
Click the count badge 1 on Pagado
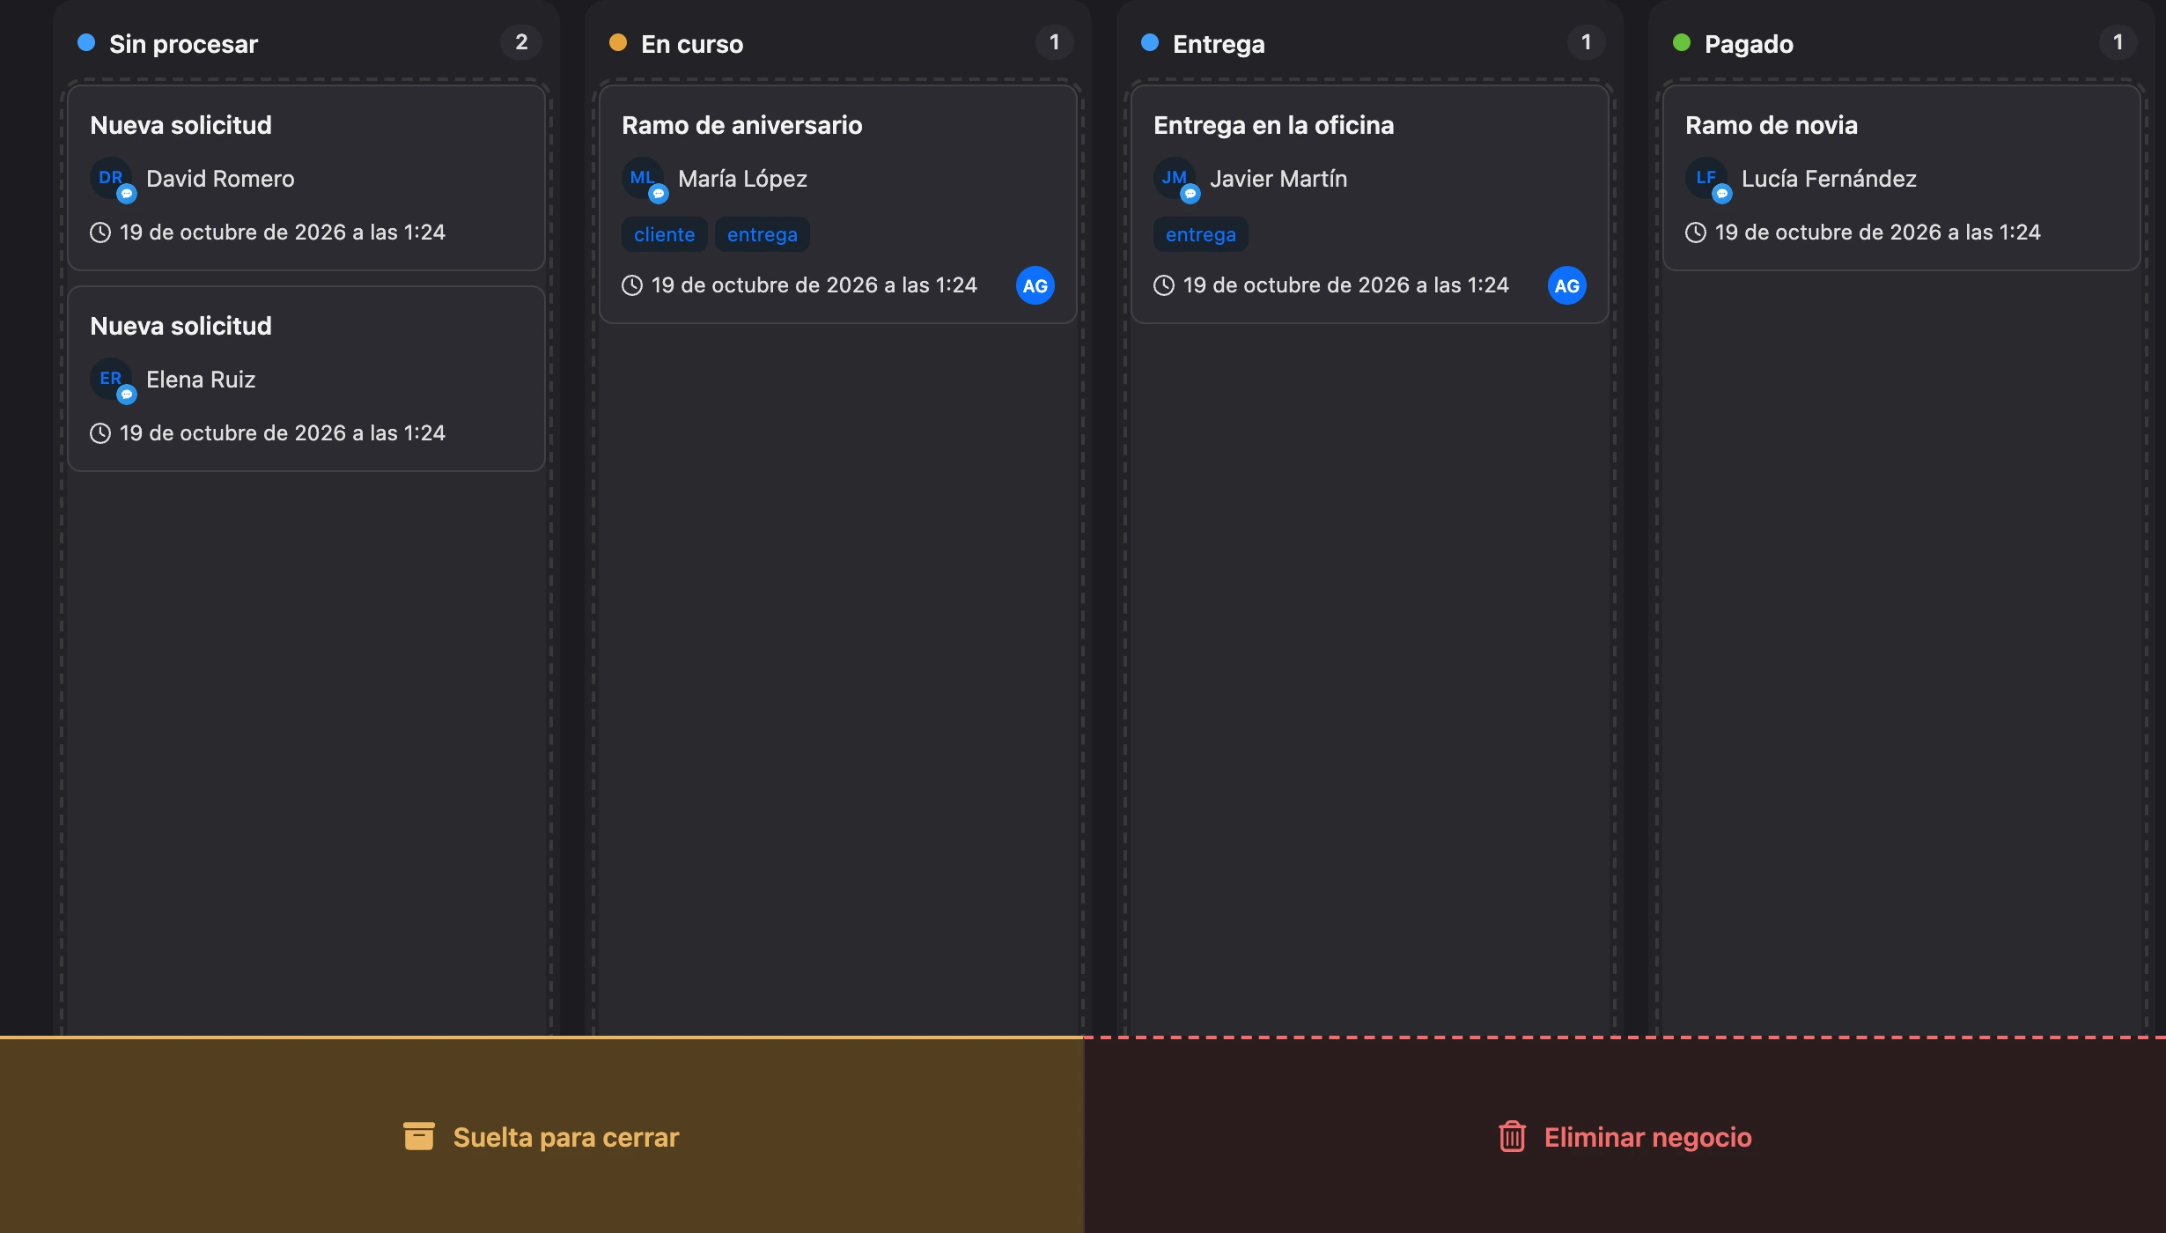tap(2118, 42)
